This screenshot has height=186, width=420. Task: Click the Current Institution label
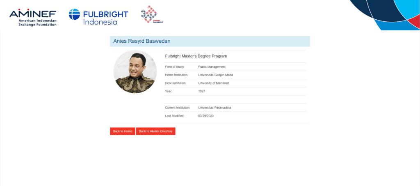(178, 108)
